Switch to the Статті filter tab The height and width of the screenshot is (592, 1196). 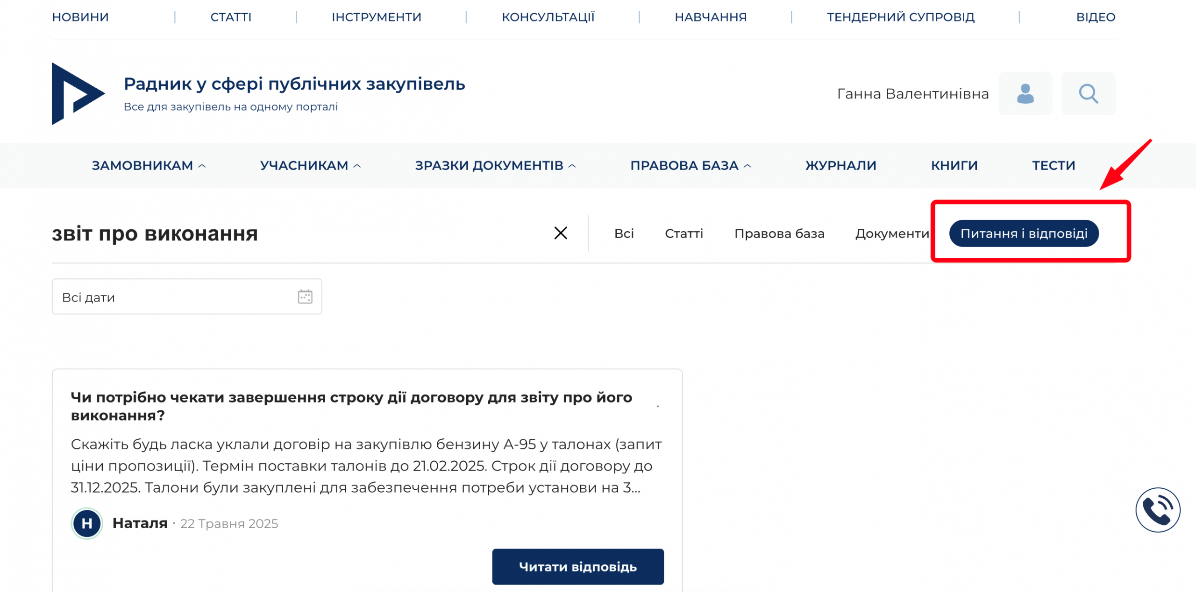point(683,233)
